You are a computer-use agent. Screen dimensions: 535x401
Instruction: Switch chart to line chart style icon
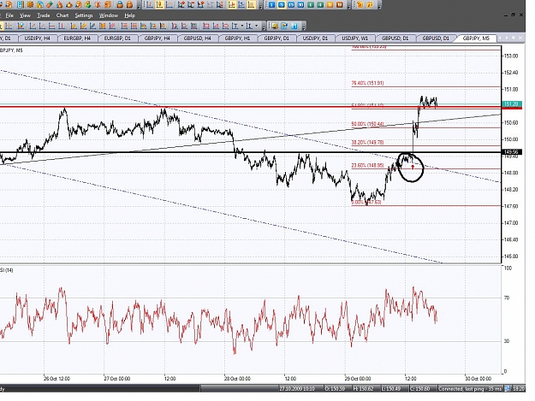169,5
